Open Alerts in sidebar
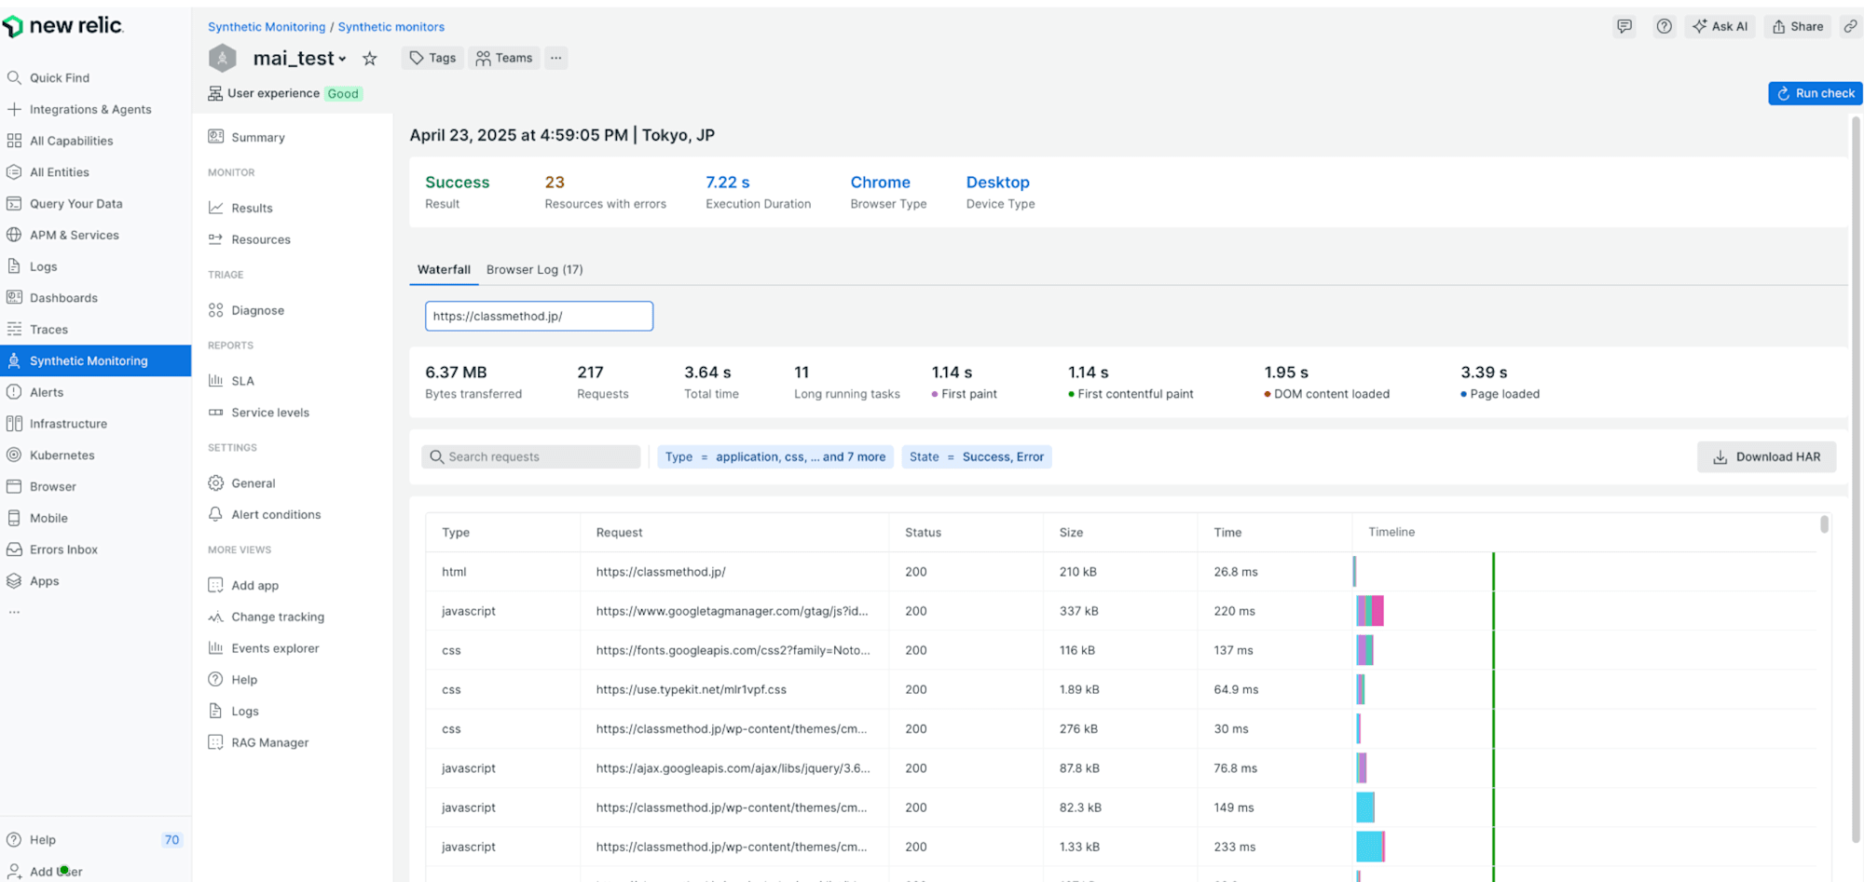This screenshot has height=882, width=1864. [47, 392]
